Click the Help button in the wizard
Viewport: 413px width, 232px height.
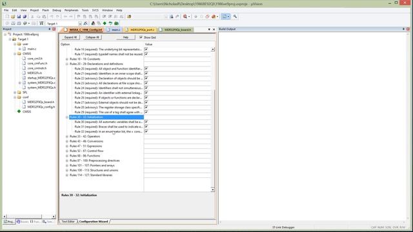pyautogui.click(x=126, y=37)
